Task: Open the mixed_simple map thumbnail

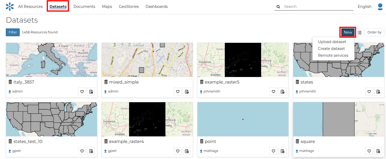Action: coord(147,60)
